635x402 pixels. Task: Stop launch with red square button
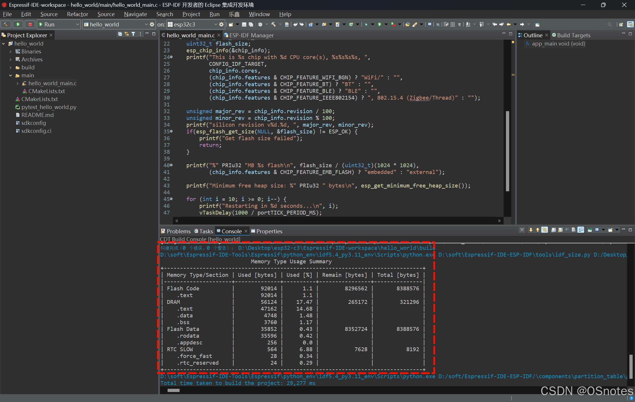click(x=30, y=24)
